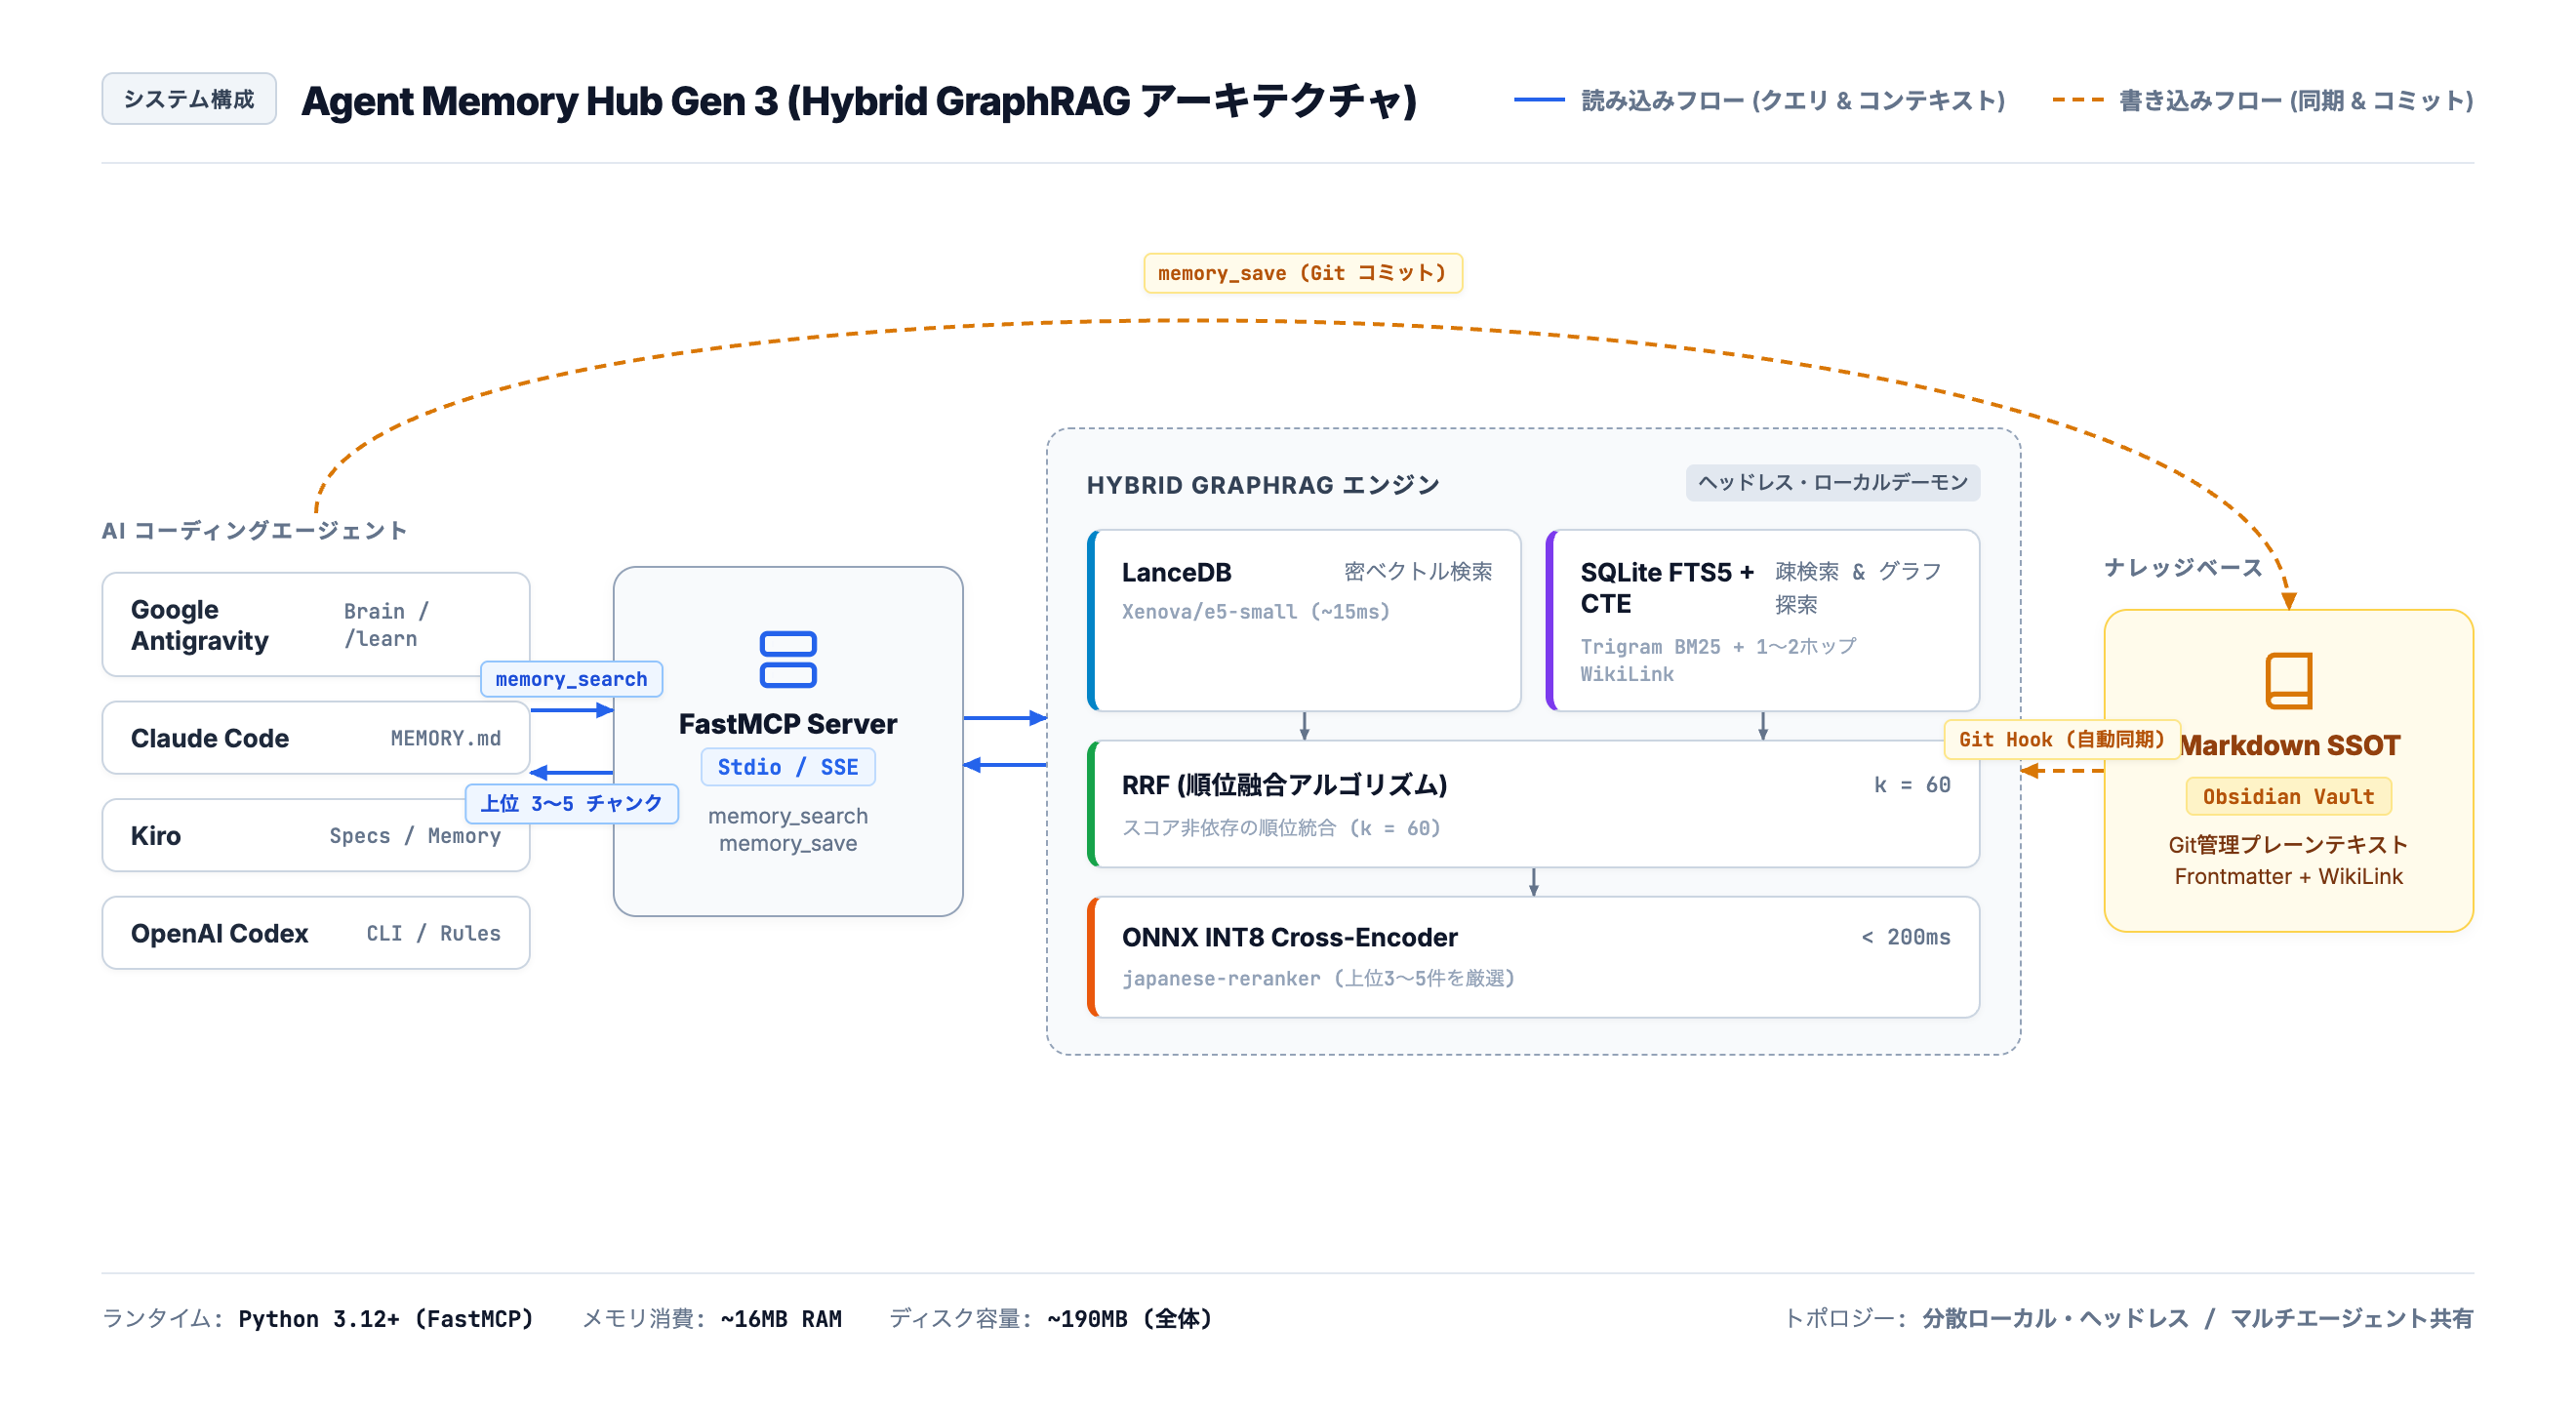Click the Stdio / SSE badge

point(788,767)
